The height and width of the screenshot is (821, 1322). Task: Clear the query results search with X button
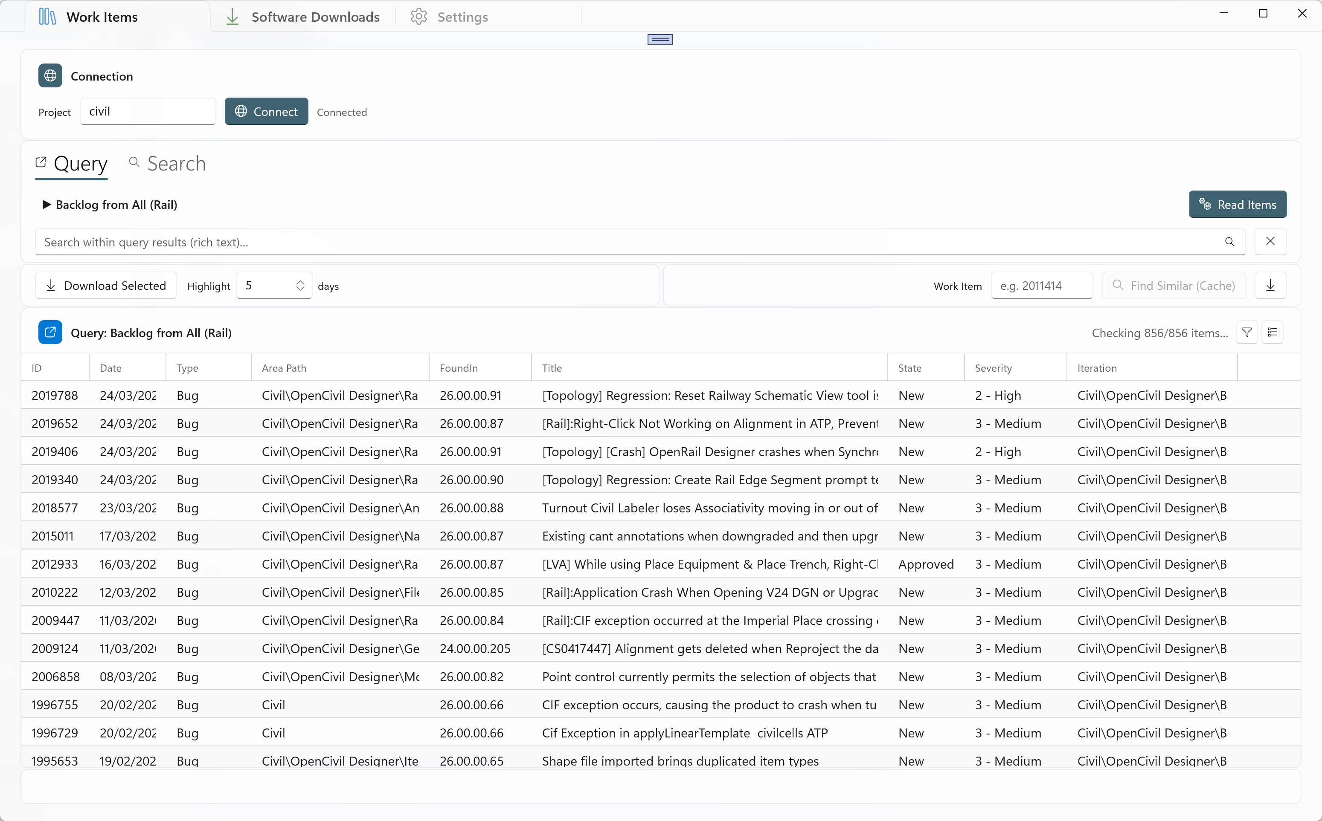click(x=1270, y=242)
